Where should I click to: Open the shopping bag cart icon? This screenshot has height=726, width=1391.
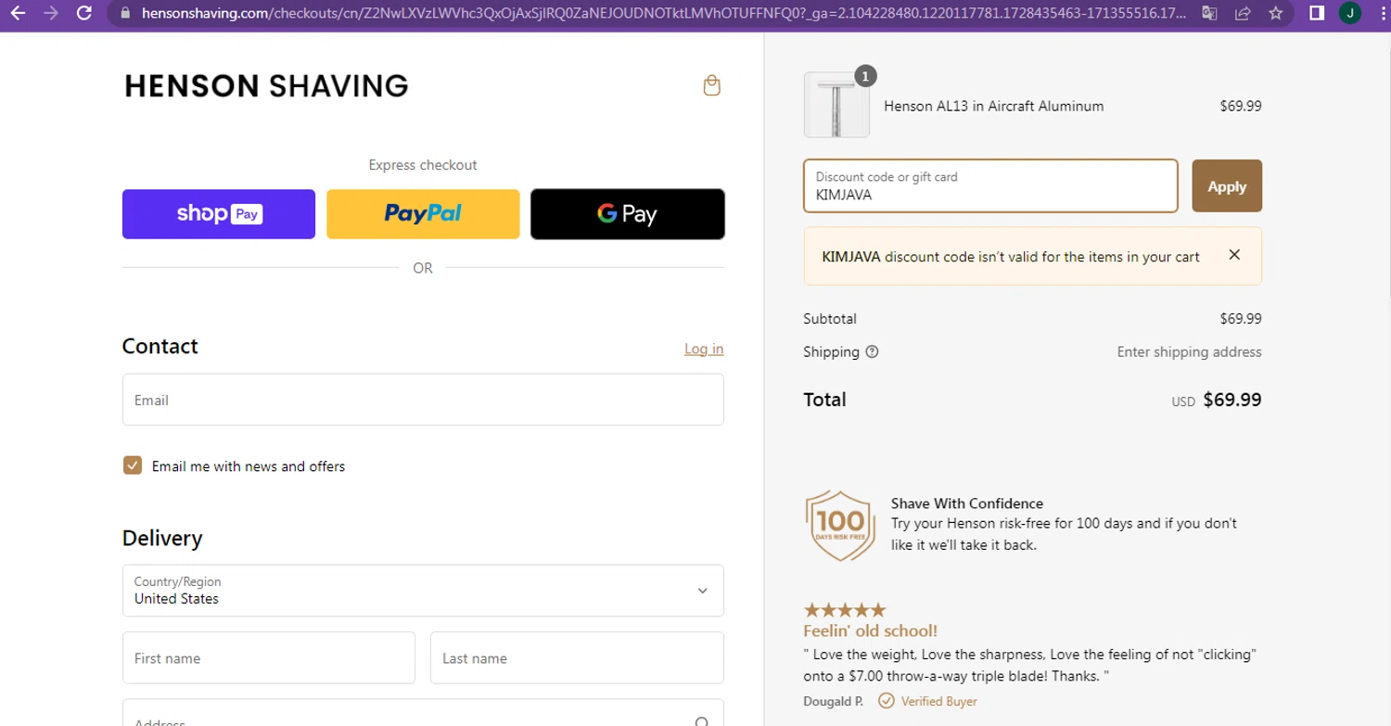tap(712, 85)
